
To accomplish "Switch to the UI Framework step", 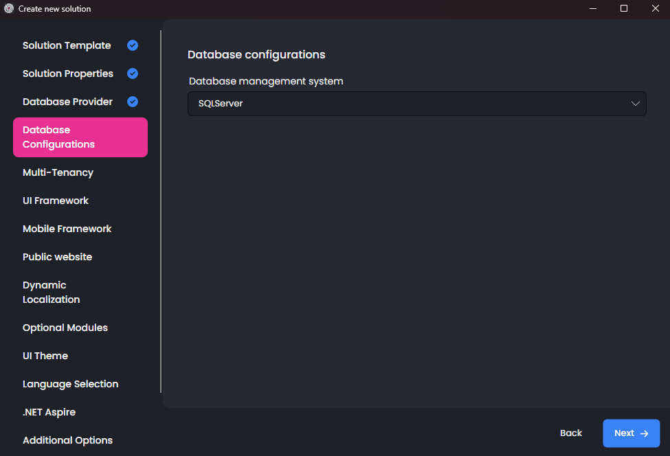I will [x=56, y=201].
